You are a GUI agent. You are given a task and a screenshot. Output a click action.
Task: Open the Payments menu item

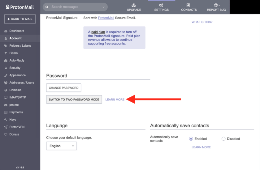16,112
